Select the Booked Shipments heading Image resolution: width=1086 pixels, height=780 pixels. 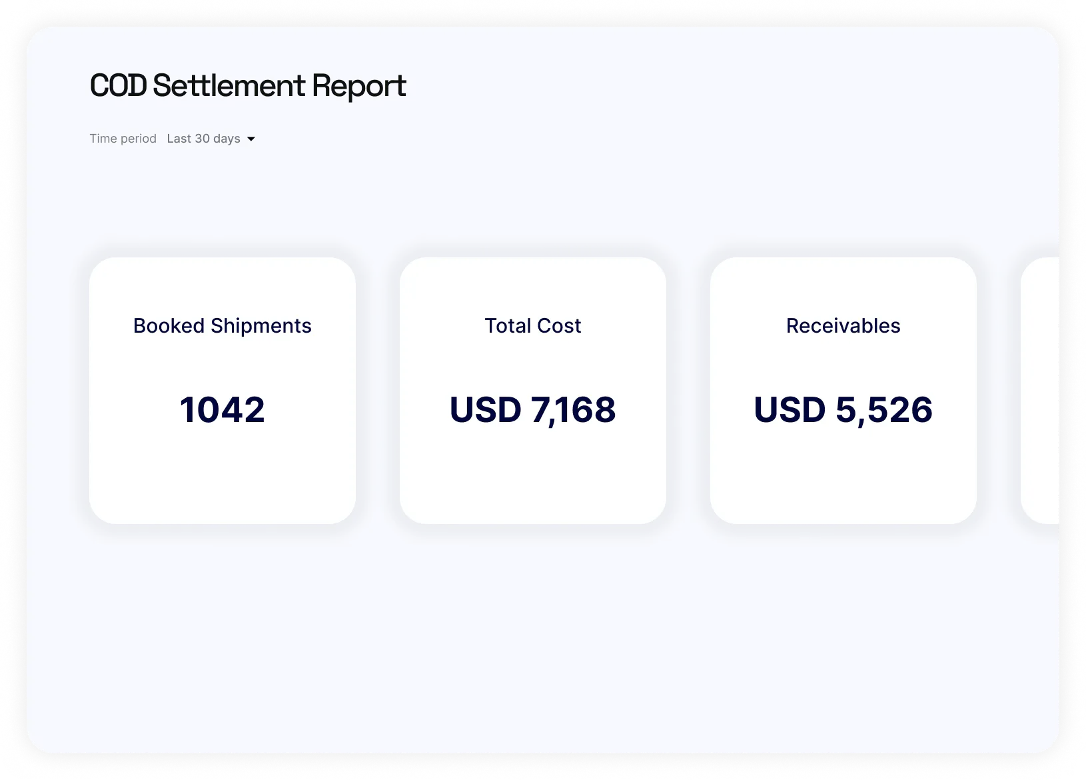(222, 325)
